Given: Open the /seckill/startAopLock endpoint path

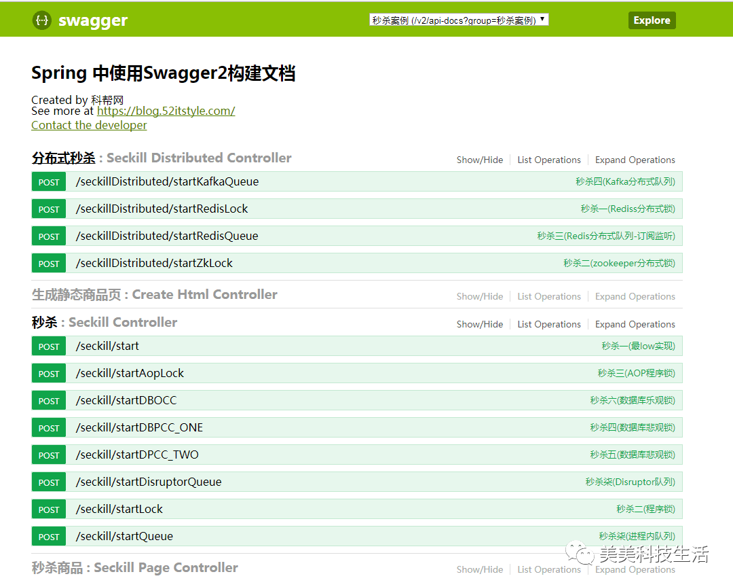Looking at the screenshot, I should 130,373.
